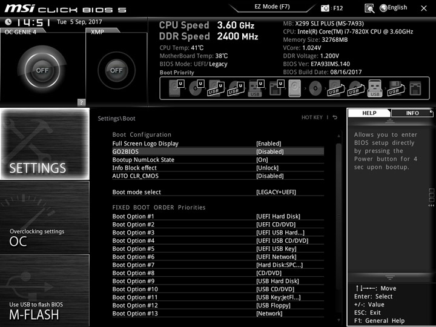Image resolution: width=436 pixels, height=327 pixels.
Task: Select the Boot Option #10 row
Action: 218,289
